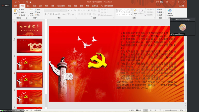Click the zoom slider handle
This screenshot has height=112, width=199.
[170, 110]
